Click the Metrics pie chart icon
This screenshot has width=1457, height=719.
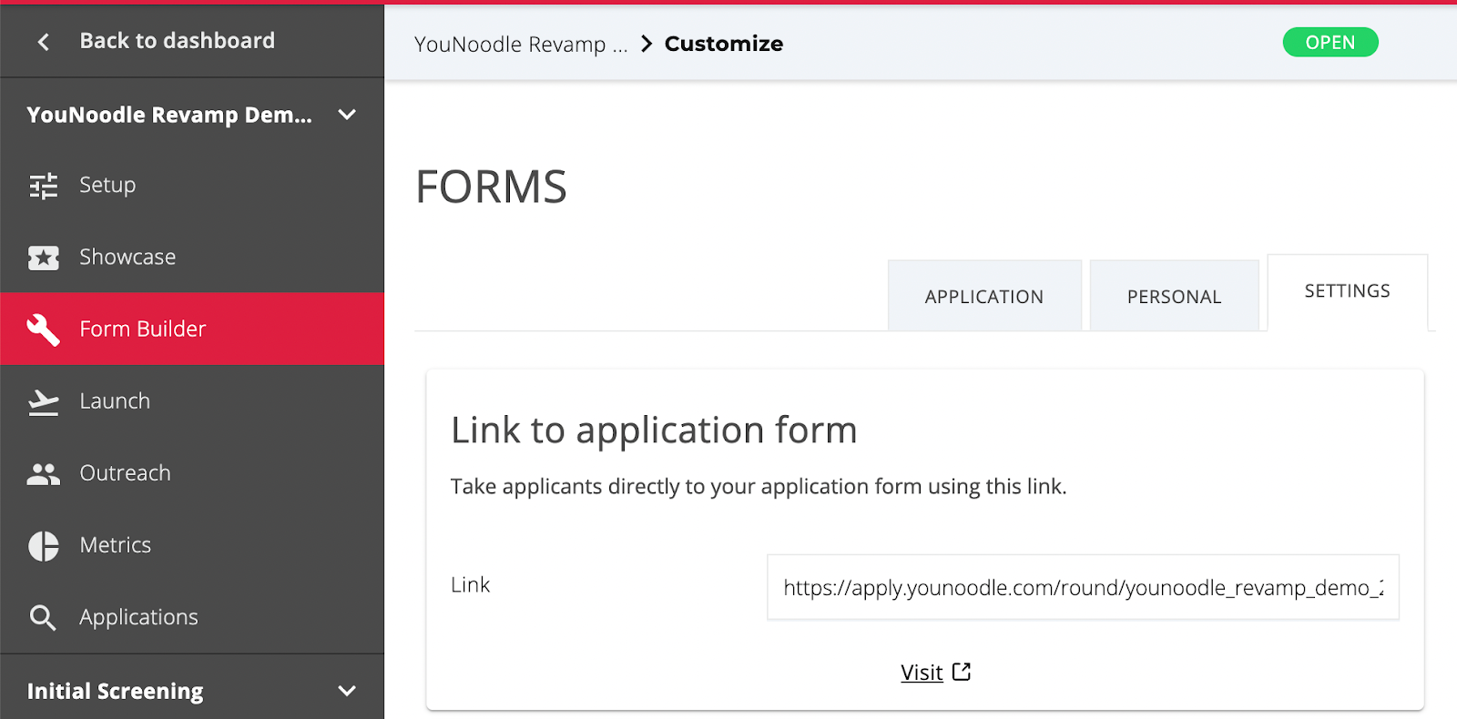tap(43, 545)
